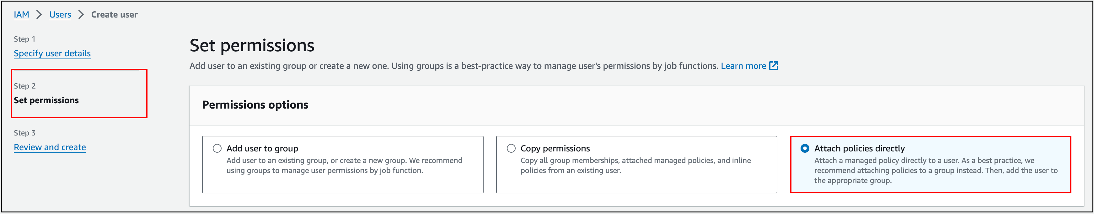Open the Learn more link
The width and height of the screenshot is (1094, 214).
click(743, 66)
